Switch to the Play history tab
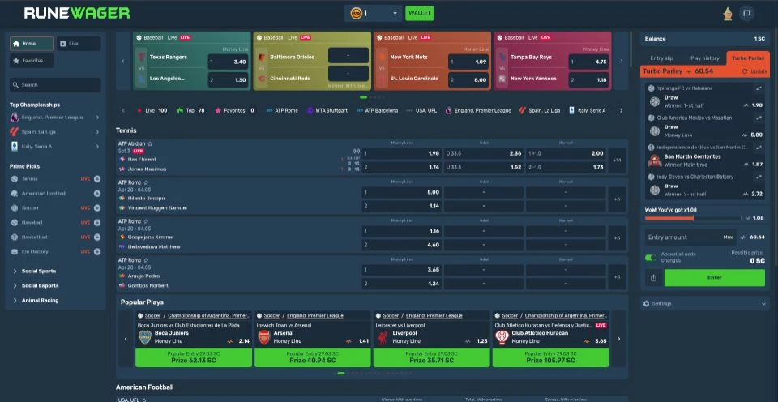Viewport: 778px width, 402px height. point(704,58)
